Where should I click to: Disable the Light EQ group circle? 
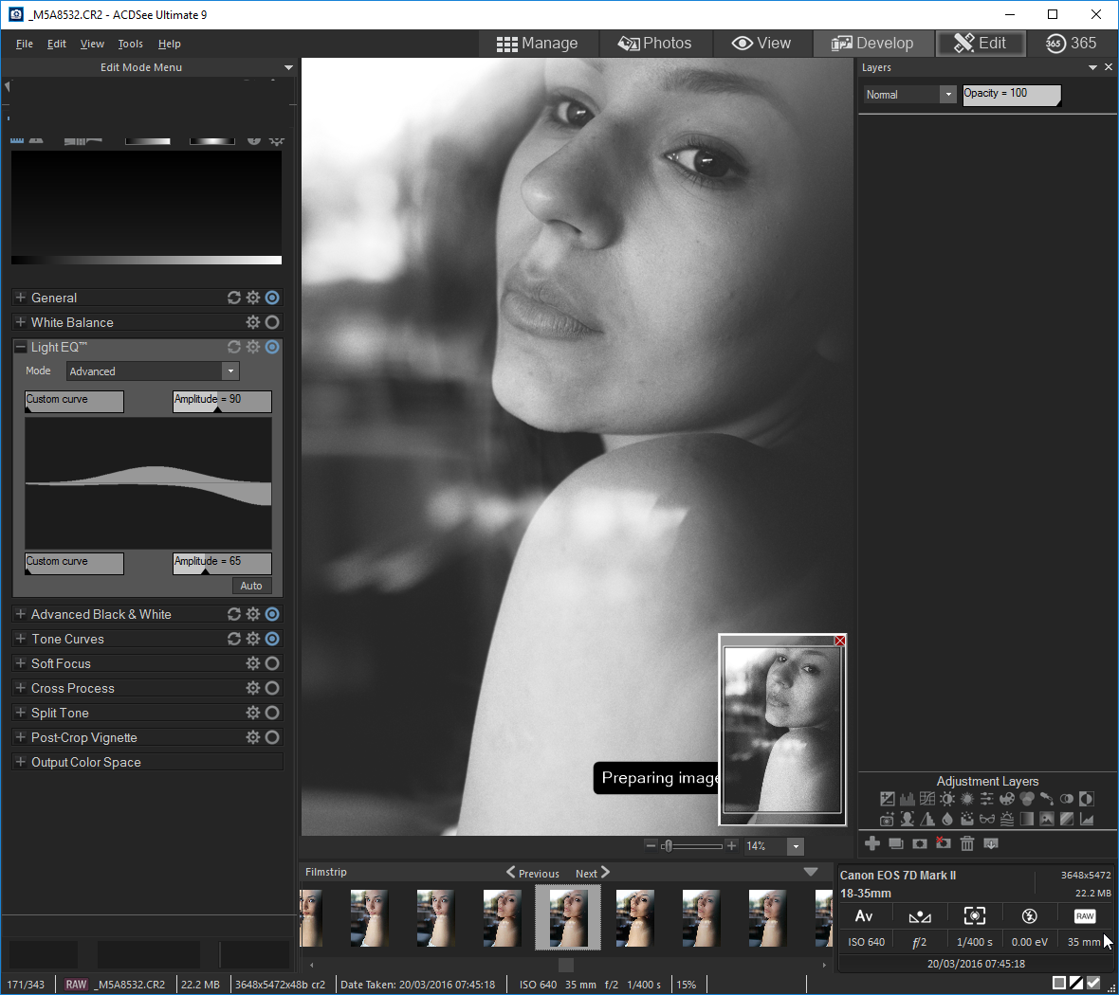point(272,348)
